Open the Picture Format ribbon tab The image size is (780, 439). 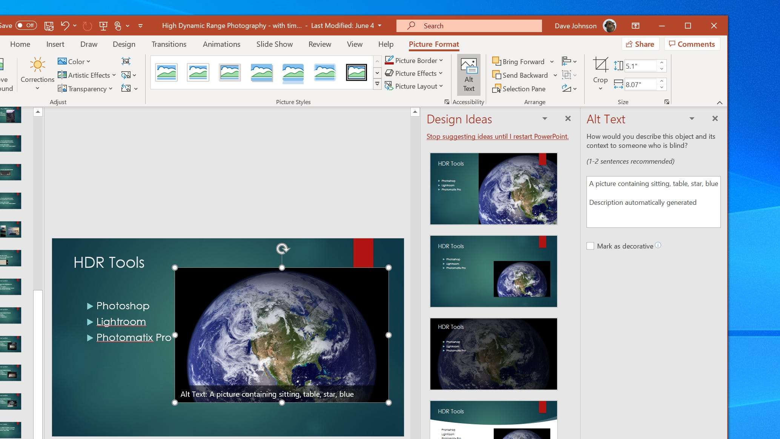tap(433, 44)
